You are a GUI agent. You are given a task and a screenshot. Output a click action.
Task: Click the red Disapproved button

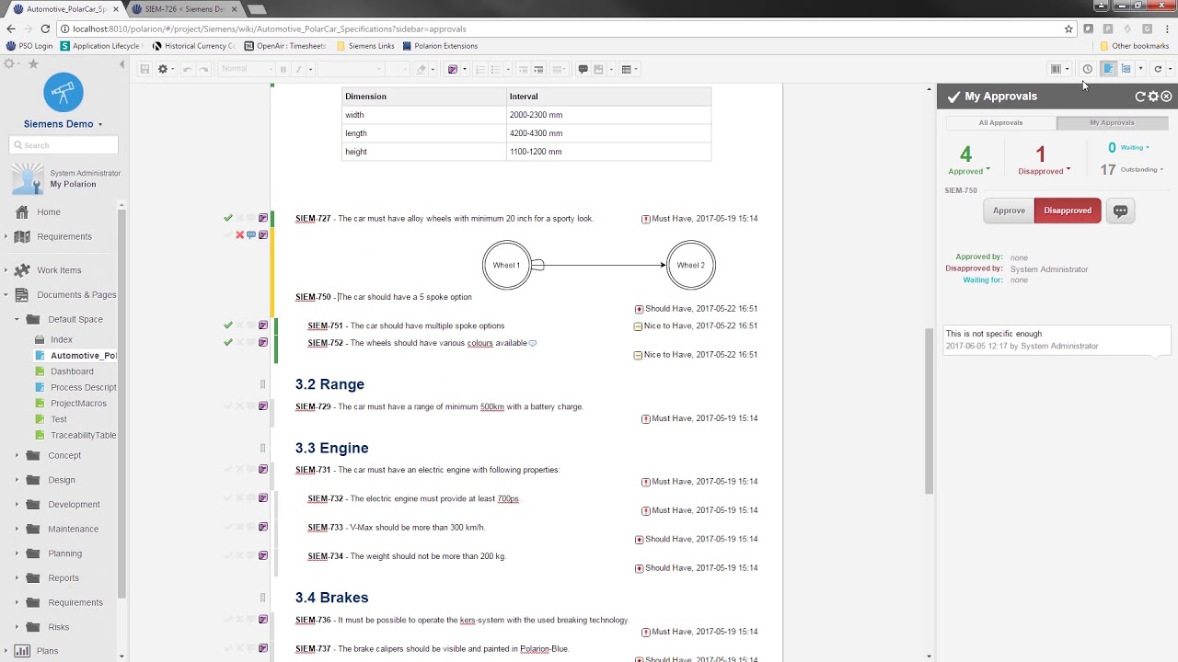click(x=1068, y=211)
